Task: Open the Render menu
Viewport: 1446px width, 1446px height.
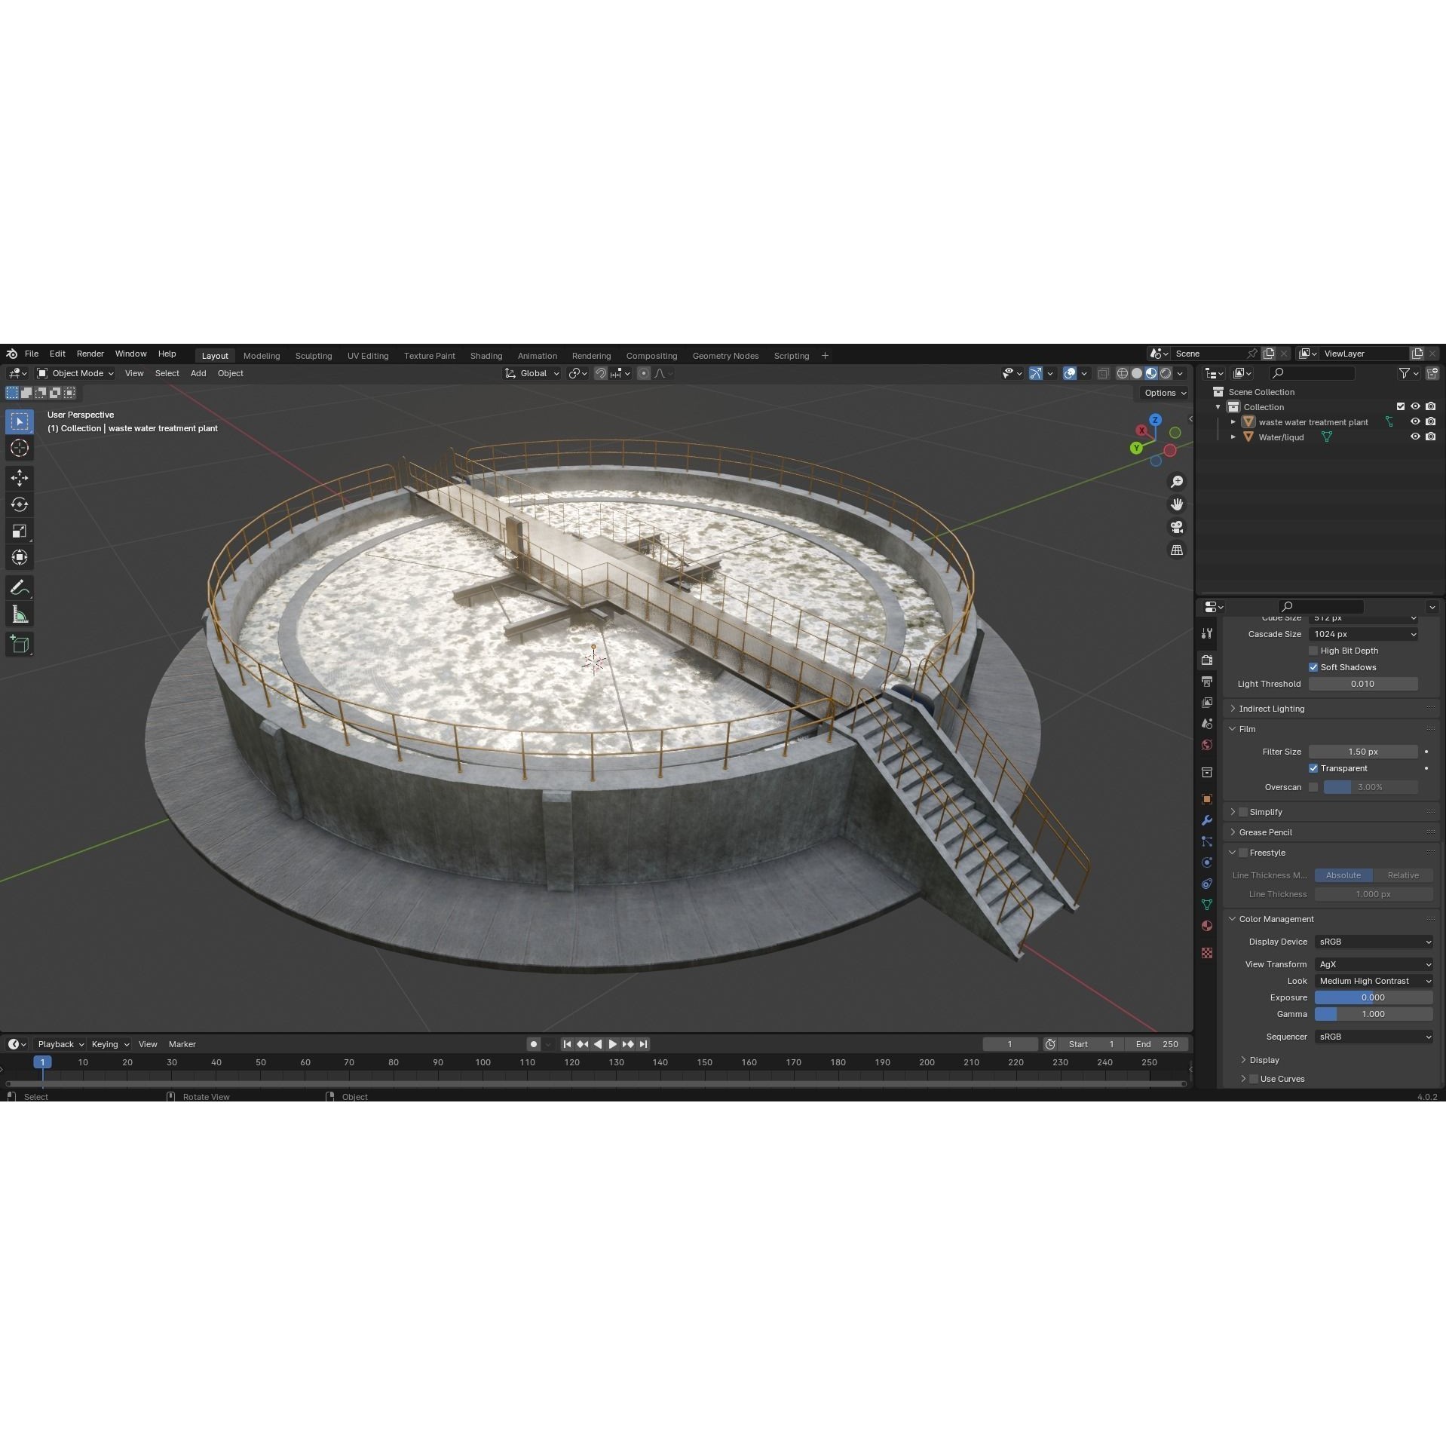Action: [x=90, y=354]
